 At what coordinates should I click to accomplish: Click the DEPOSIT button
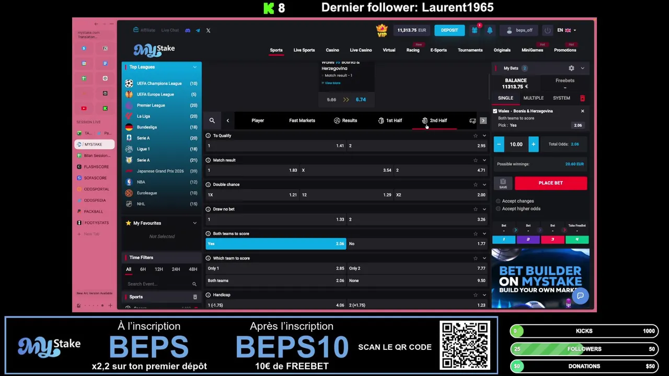449,30
